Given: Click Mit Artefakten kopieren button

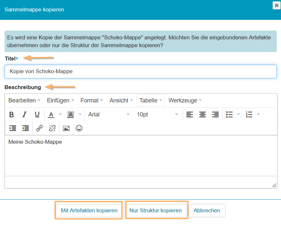Looking at the screenshot, I should 89,210.
